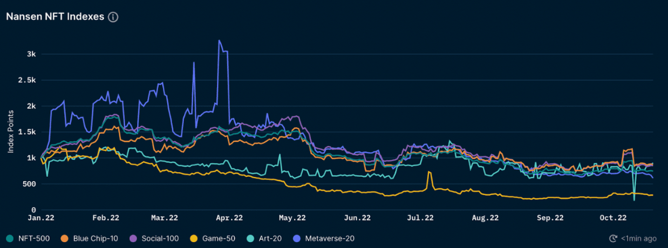The width and height of the screenshot is (668, 248).
Task: Click the Metaverse-20 peak above 3k
Action: (x=219, y=40)
